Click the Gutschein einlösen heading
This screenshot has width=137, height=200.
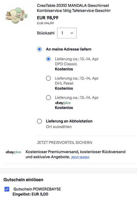point(23,180)
